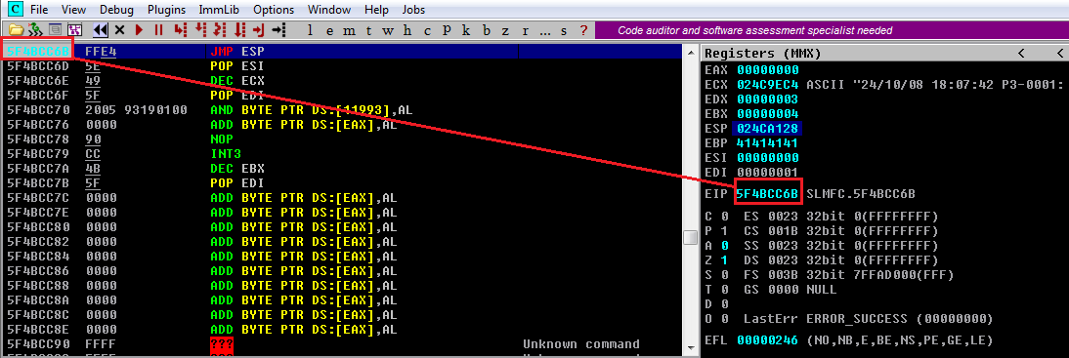The image size is (1069, 358).
Task: Show CPU window with 'c' button
Action: pyautogui.click(x=427, y=30)
